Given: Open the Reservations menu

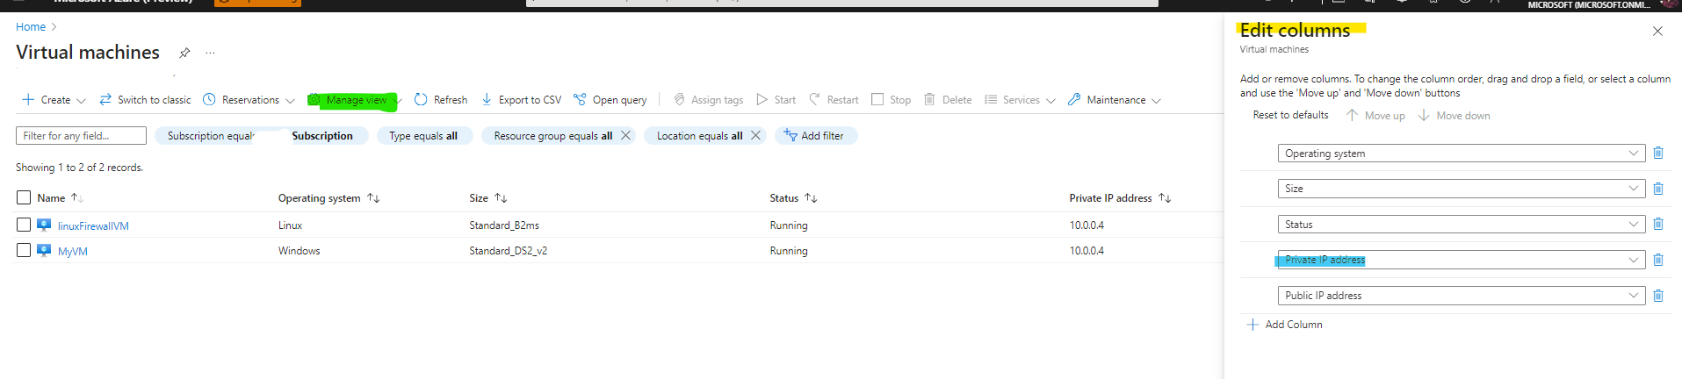Looking at the screenshot, I should pyautogui.click(x=249, y=100).
